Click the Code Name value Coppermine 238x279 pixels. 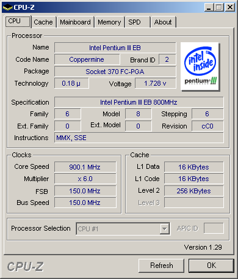click(x=87, y=59)
